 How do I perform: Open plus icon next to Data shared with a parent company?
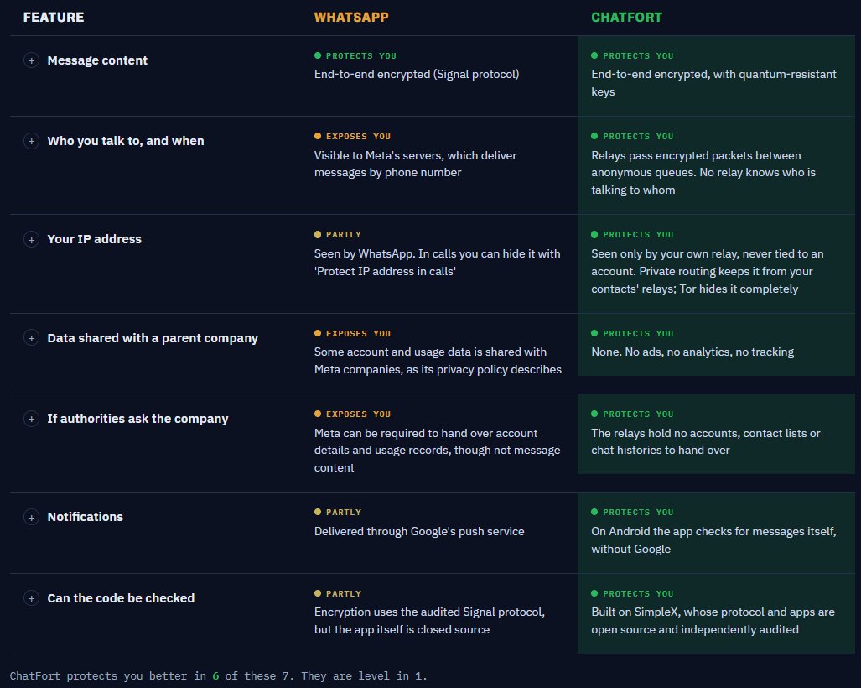point(31,338)
